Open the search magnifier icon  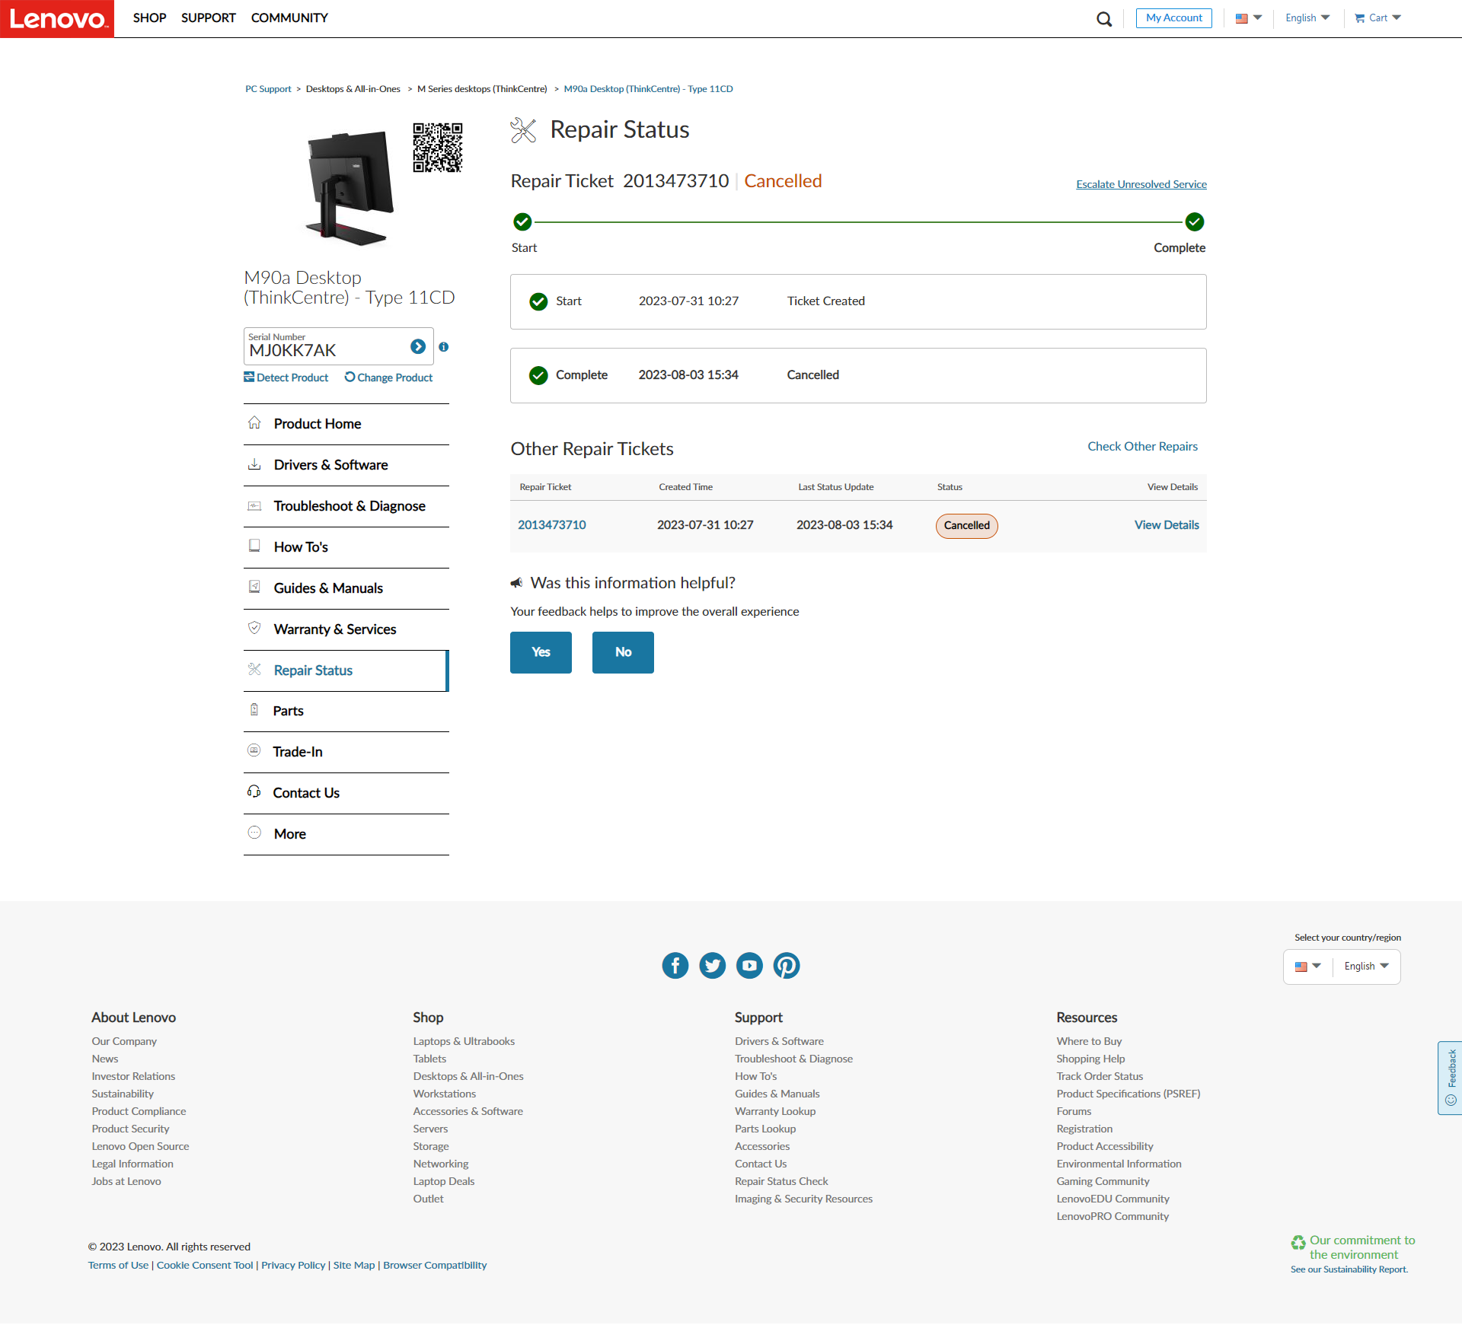1103,18
